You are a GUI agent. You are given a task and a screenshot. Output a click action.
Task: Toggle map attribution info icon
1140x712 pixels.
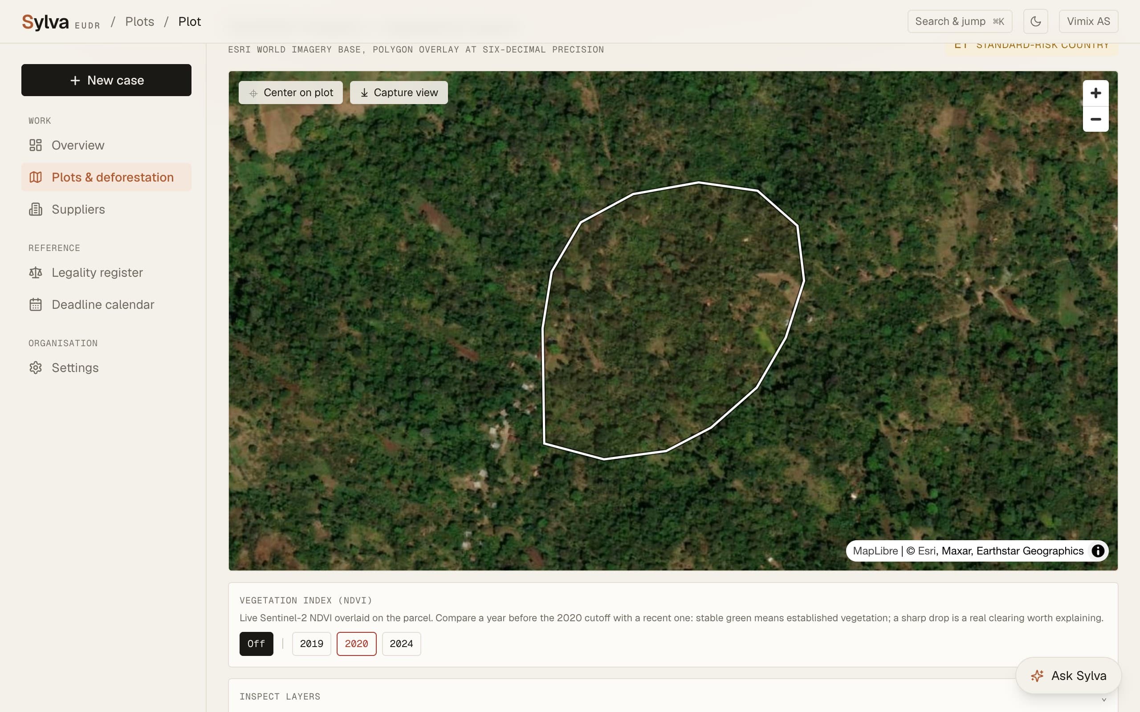click(x=1098, y=551)
